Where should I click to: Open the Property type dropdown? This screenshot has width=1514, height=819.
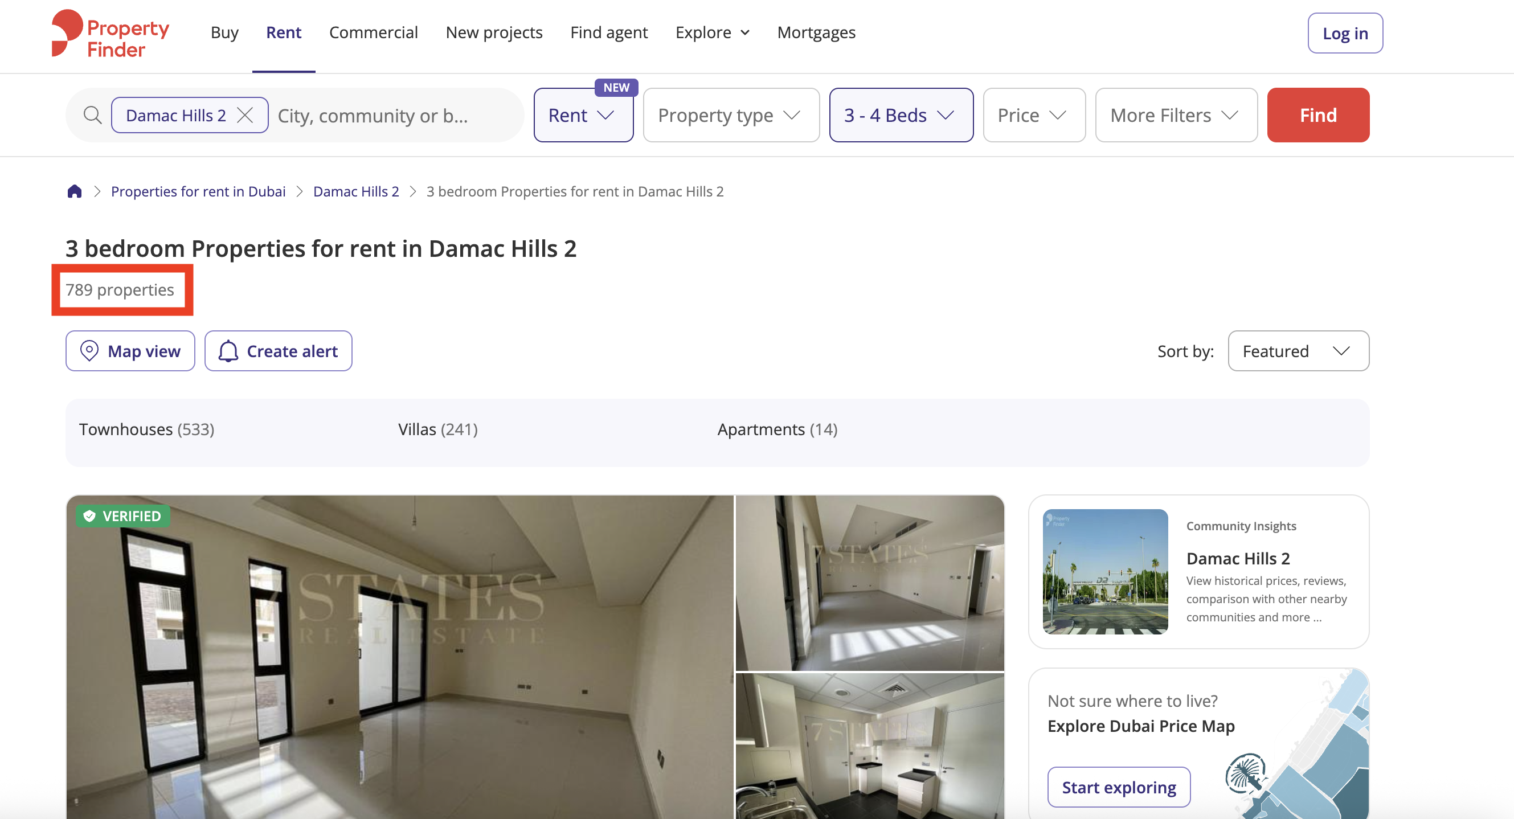point(731,115)
